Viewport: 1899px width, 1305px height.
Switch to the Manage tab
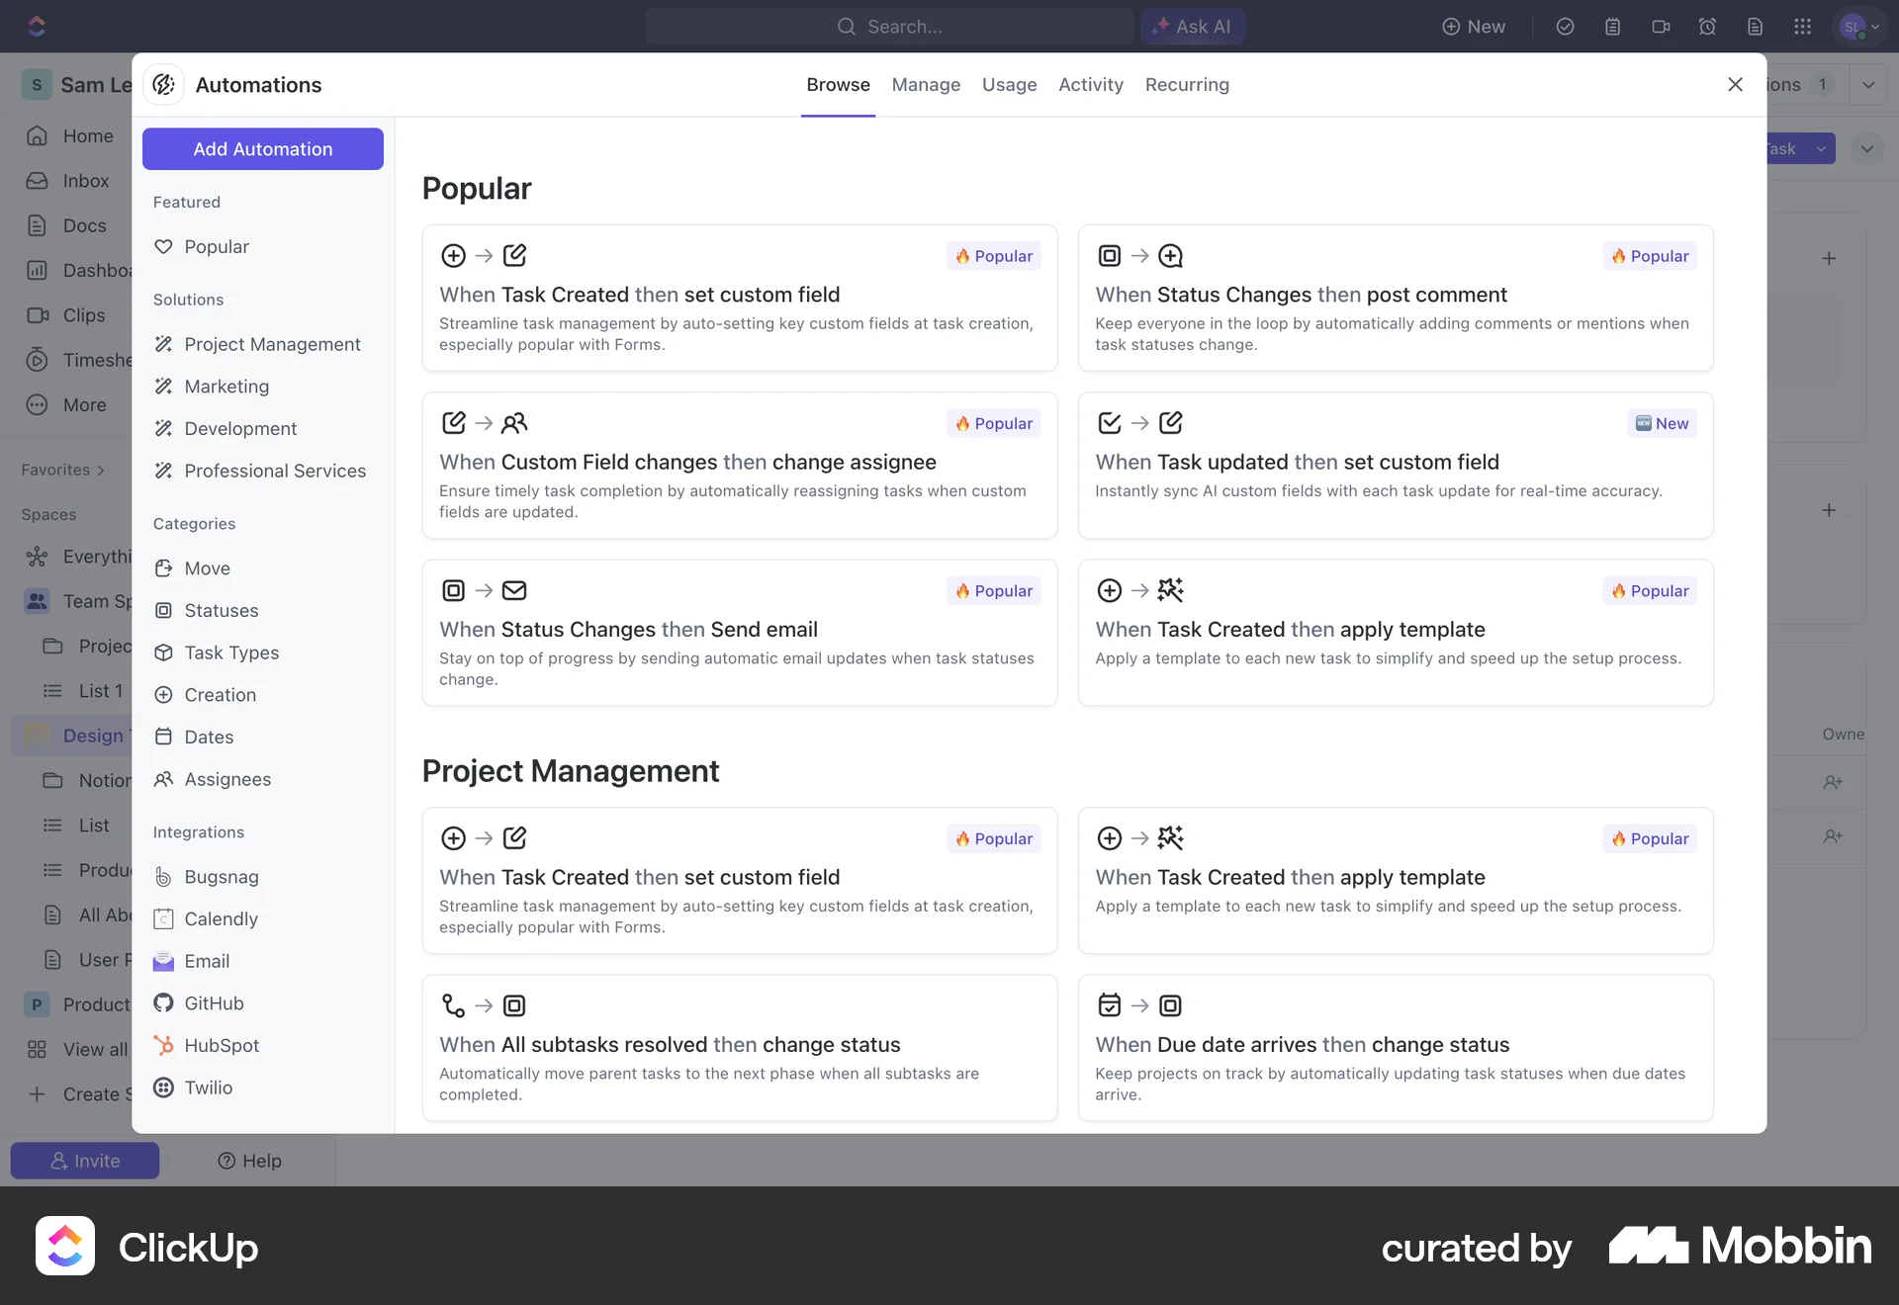coord(926,85)
